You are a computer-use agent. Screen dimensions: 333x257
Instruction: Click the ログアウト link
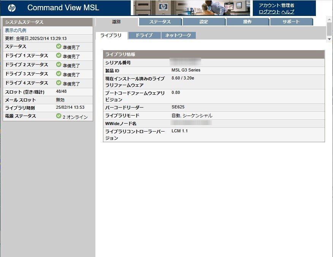269,12
